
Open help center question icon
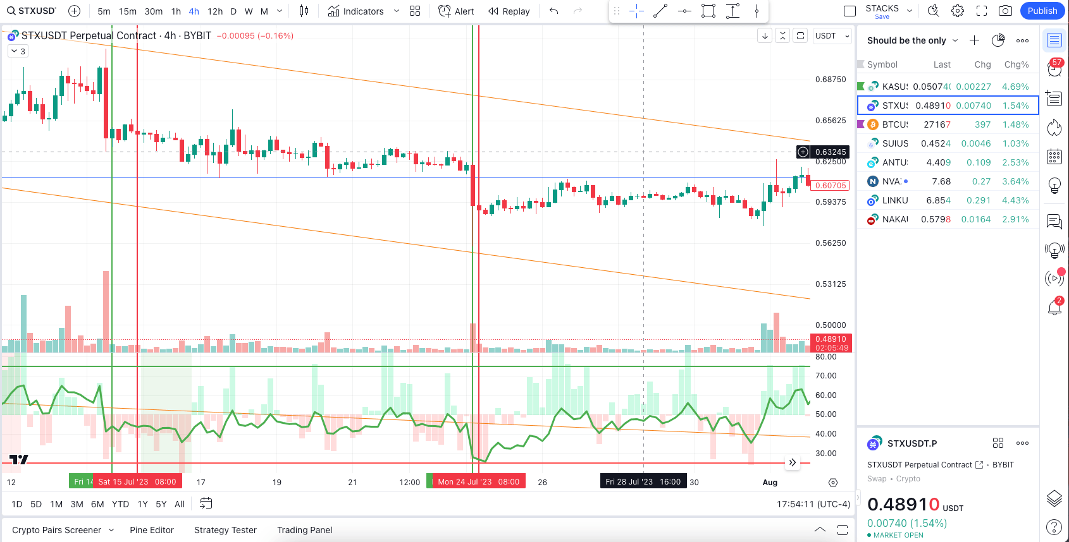click(1054, 527)
